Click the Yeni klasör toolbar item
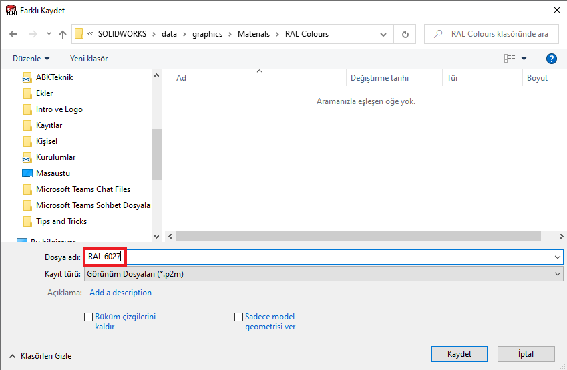Viewport: 567px width, 370px height. [89, 59]
